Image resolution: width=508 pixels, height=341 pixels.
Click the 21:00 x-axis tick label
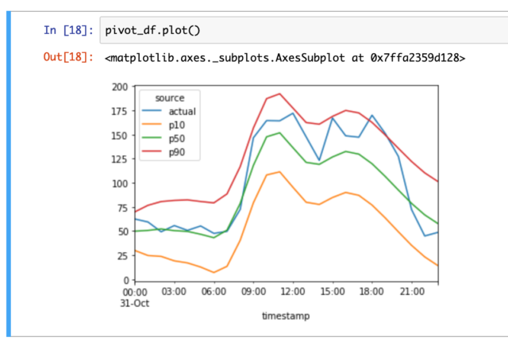412,292
